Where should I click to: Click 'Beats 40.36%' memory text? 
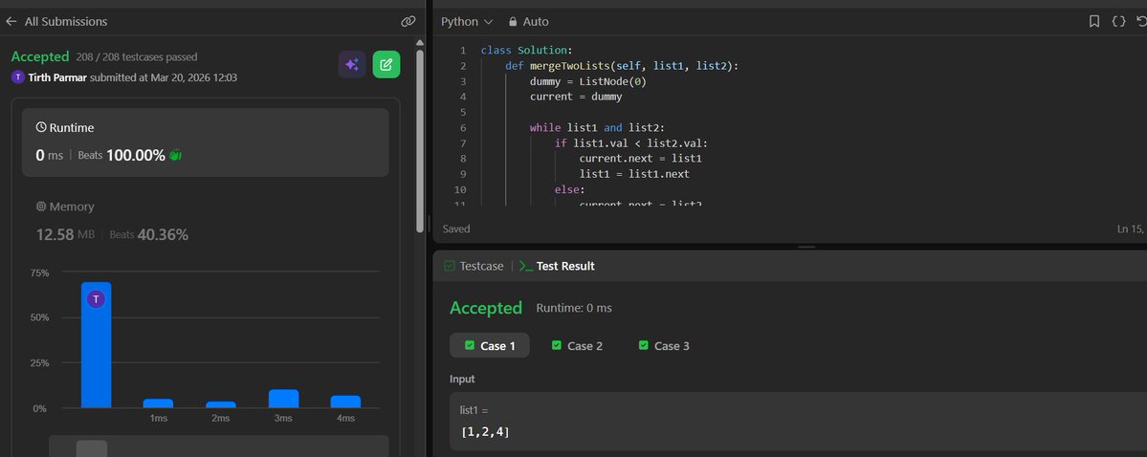coord(149,235)
